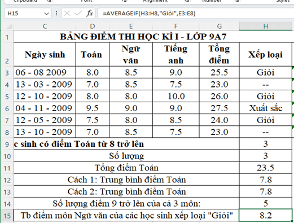Click the value 23.5 in column H

point(265,168)
